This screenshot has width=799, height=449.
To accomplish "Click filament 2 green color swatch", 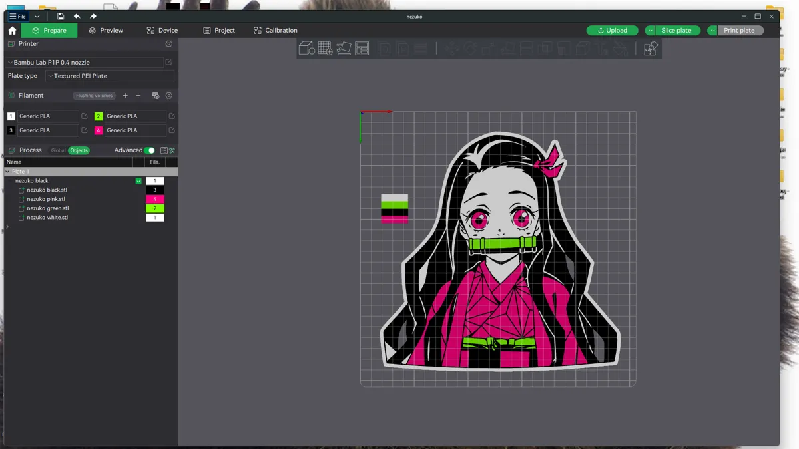I will [99, 116].
